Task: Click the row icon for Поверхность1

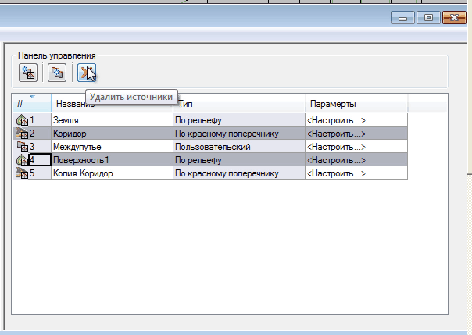Action: (22, 160)
